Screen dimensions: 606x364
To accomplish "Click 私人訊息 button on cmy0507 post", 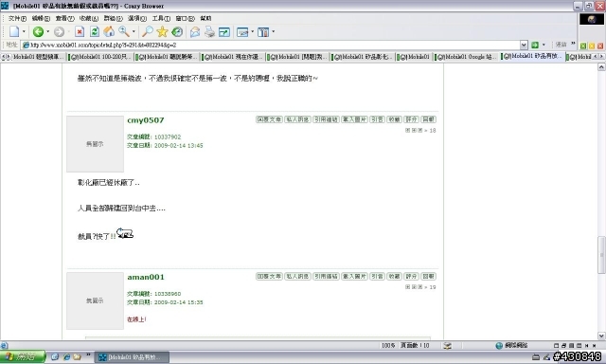I will coord(297,119).
